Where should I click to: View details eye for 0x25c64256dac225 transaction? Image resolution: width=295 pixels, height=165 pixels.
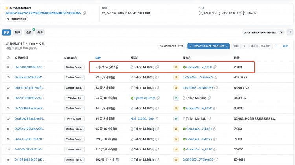(x=8, y=129)
